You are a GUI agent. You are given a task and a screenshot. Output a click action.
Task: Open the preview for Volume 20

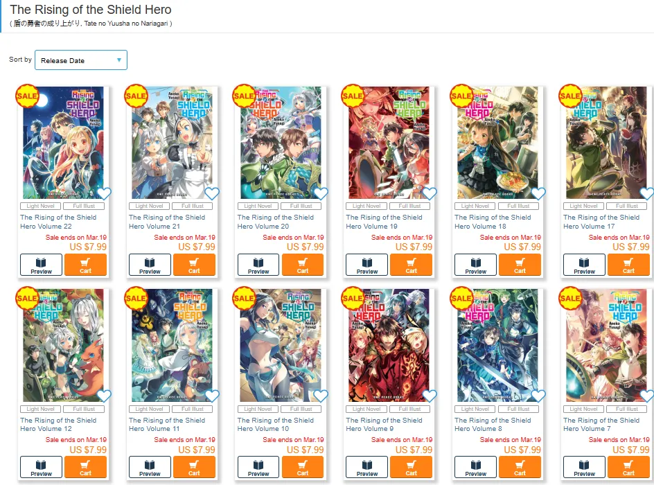[258, 265]
